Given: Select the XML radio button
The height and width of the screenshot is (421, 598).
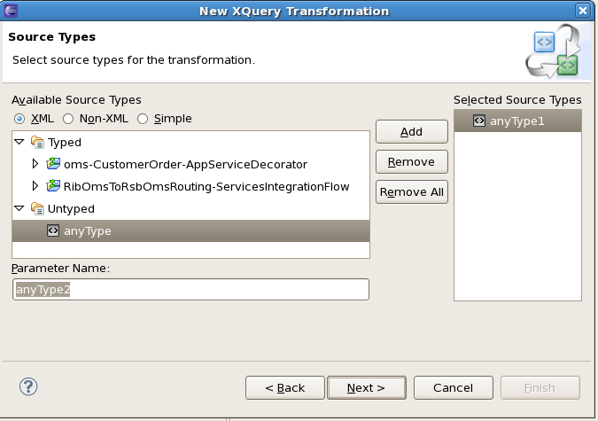Looking at the screenshot, I should (x=19, y=119).
